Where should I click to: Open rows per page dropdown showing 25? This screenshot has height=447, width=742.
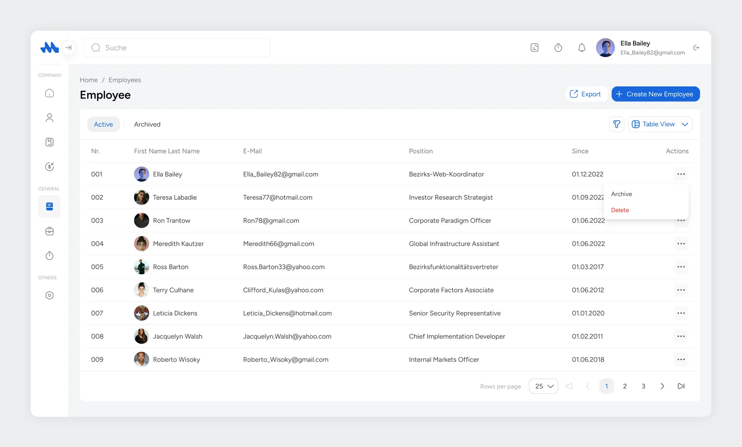pos(544,386)
